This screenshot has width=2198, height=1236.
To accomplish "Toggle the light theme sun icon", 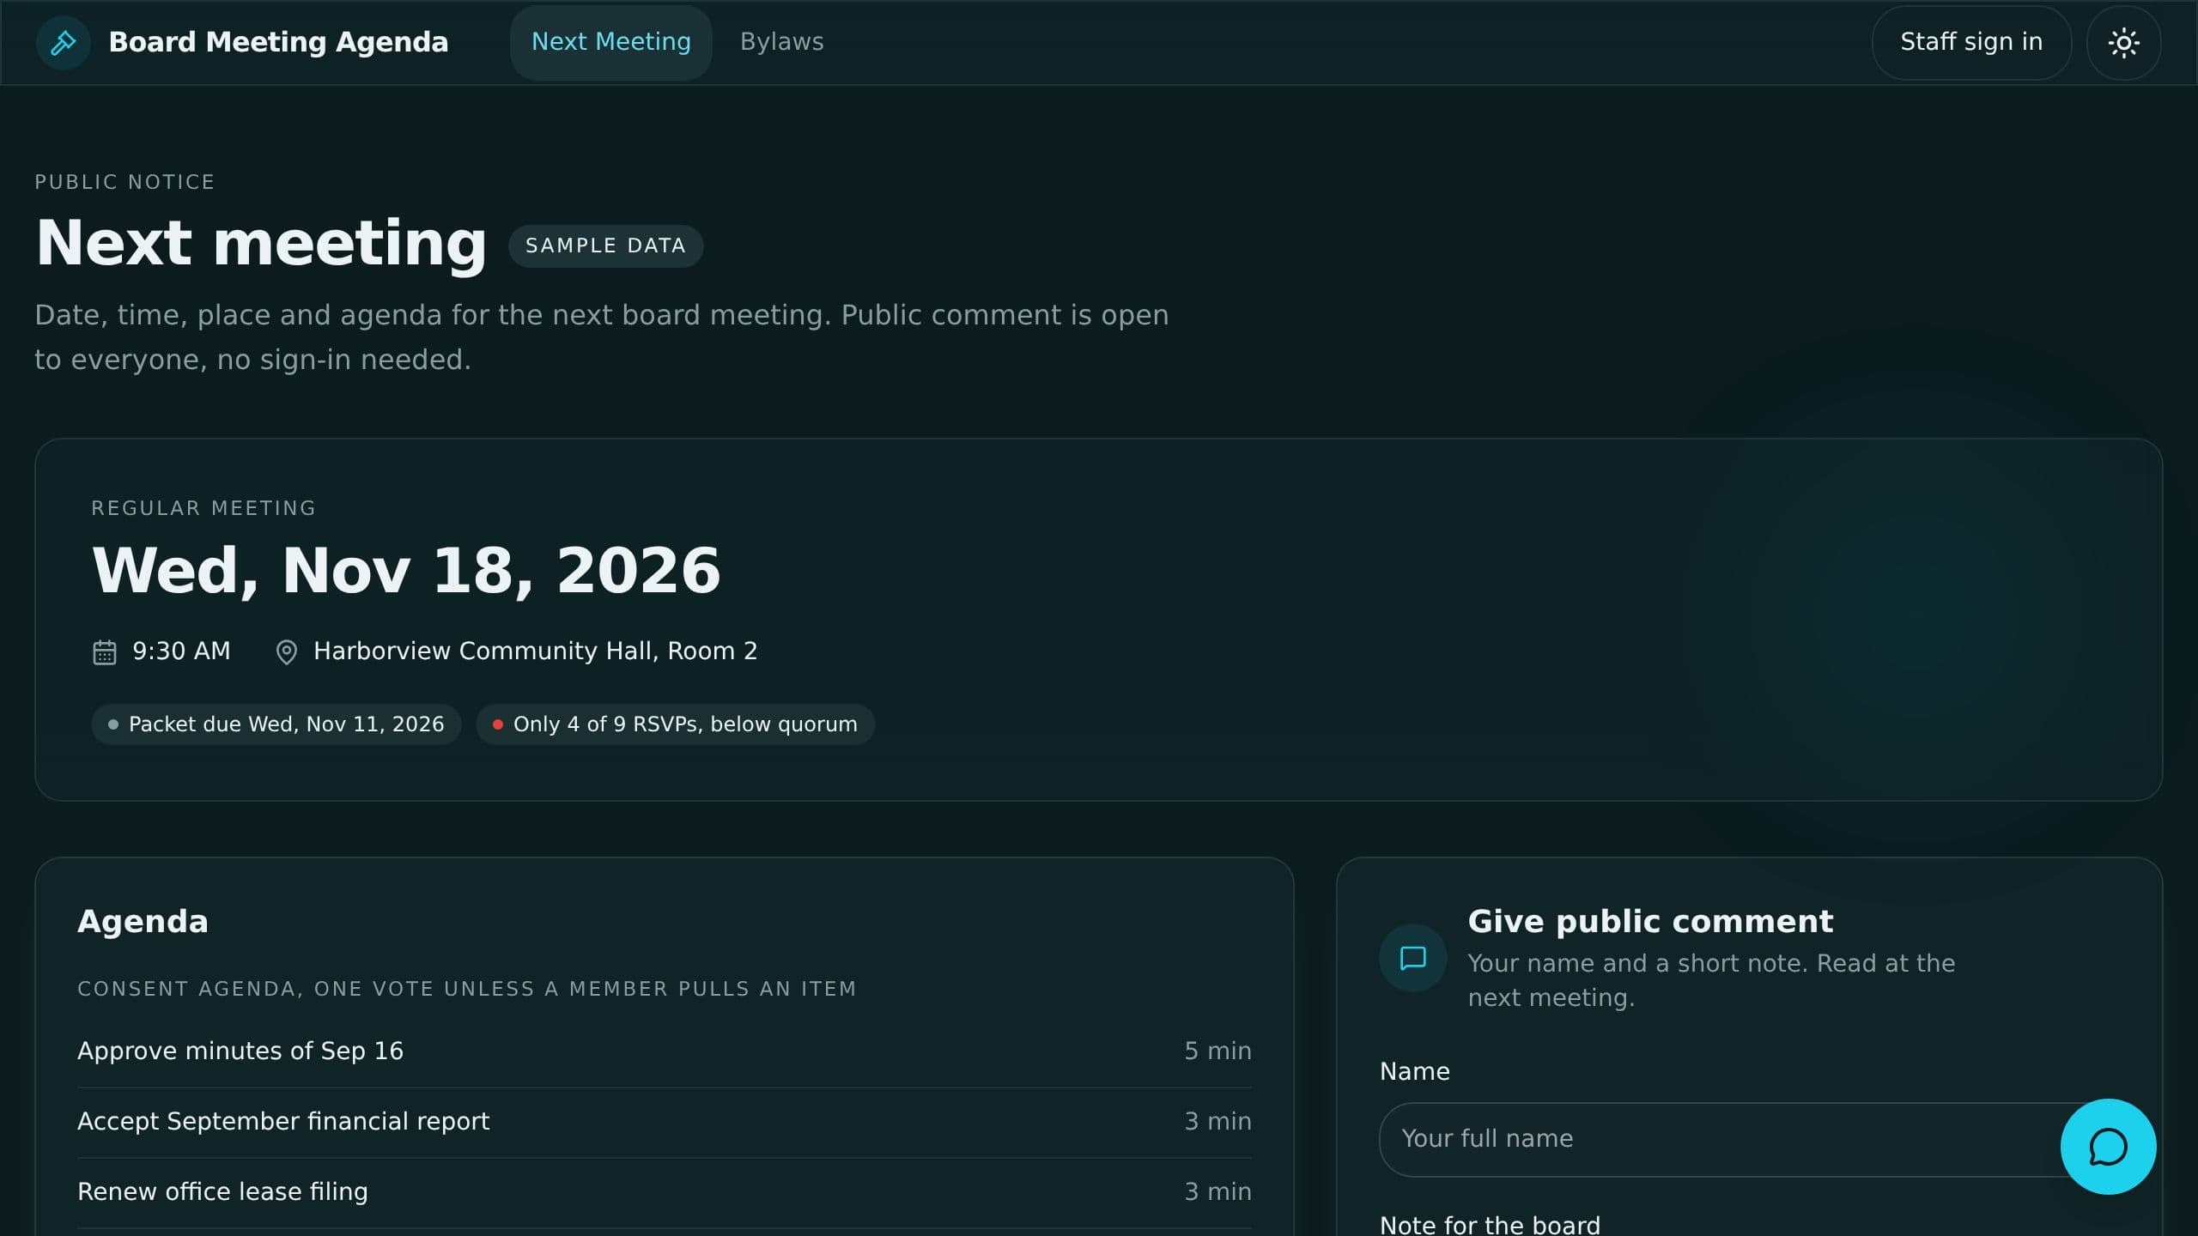I will click(2123, 42).
